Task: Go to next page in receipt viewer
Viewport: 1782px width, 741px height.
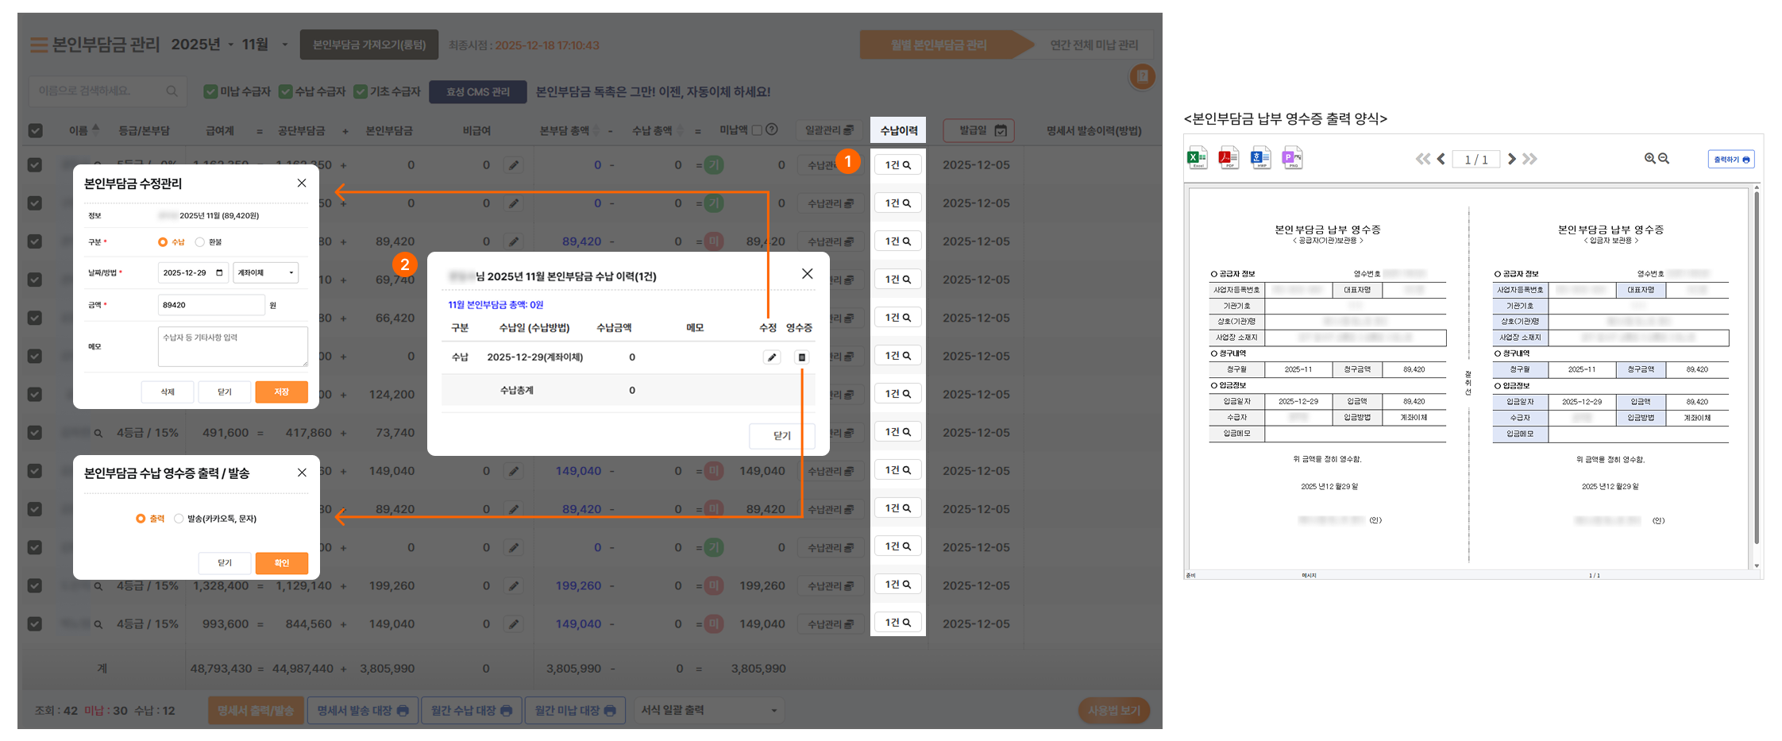Action: tap(1512, 159)
